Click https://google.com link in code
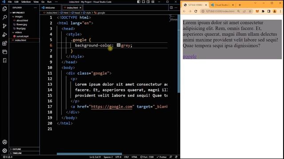 pyautogui.click(x=111, y=106)
